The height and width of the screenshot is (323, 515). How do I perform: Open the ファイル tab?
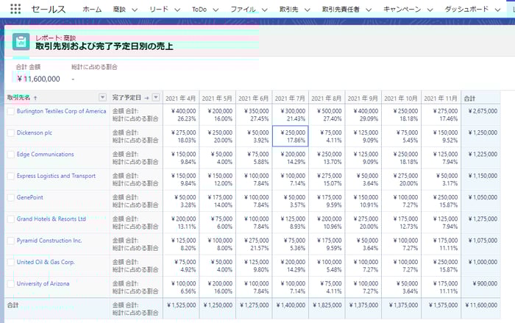tap(243, 10)
